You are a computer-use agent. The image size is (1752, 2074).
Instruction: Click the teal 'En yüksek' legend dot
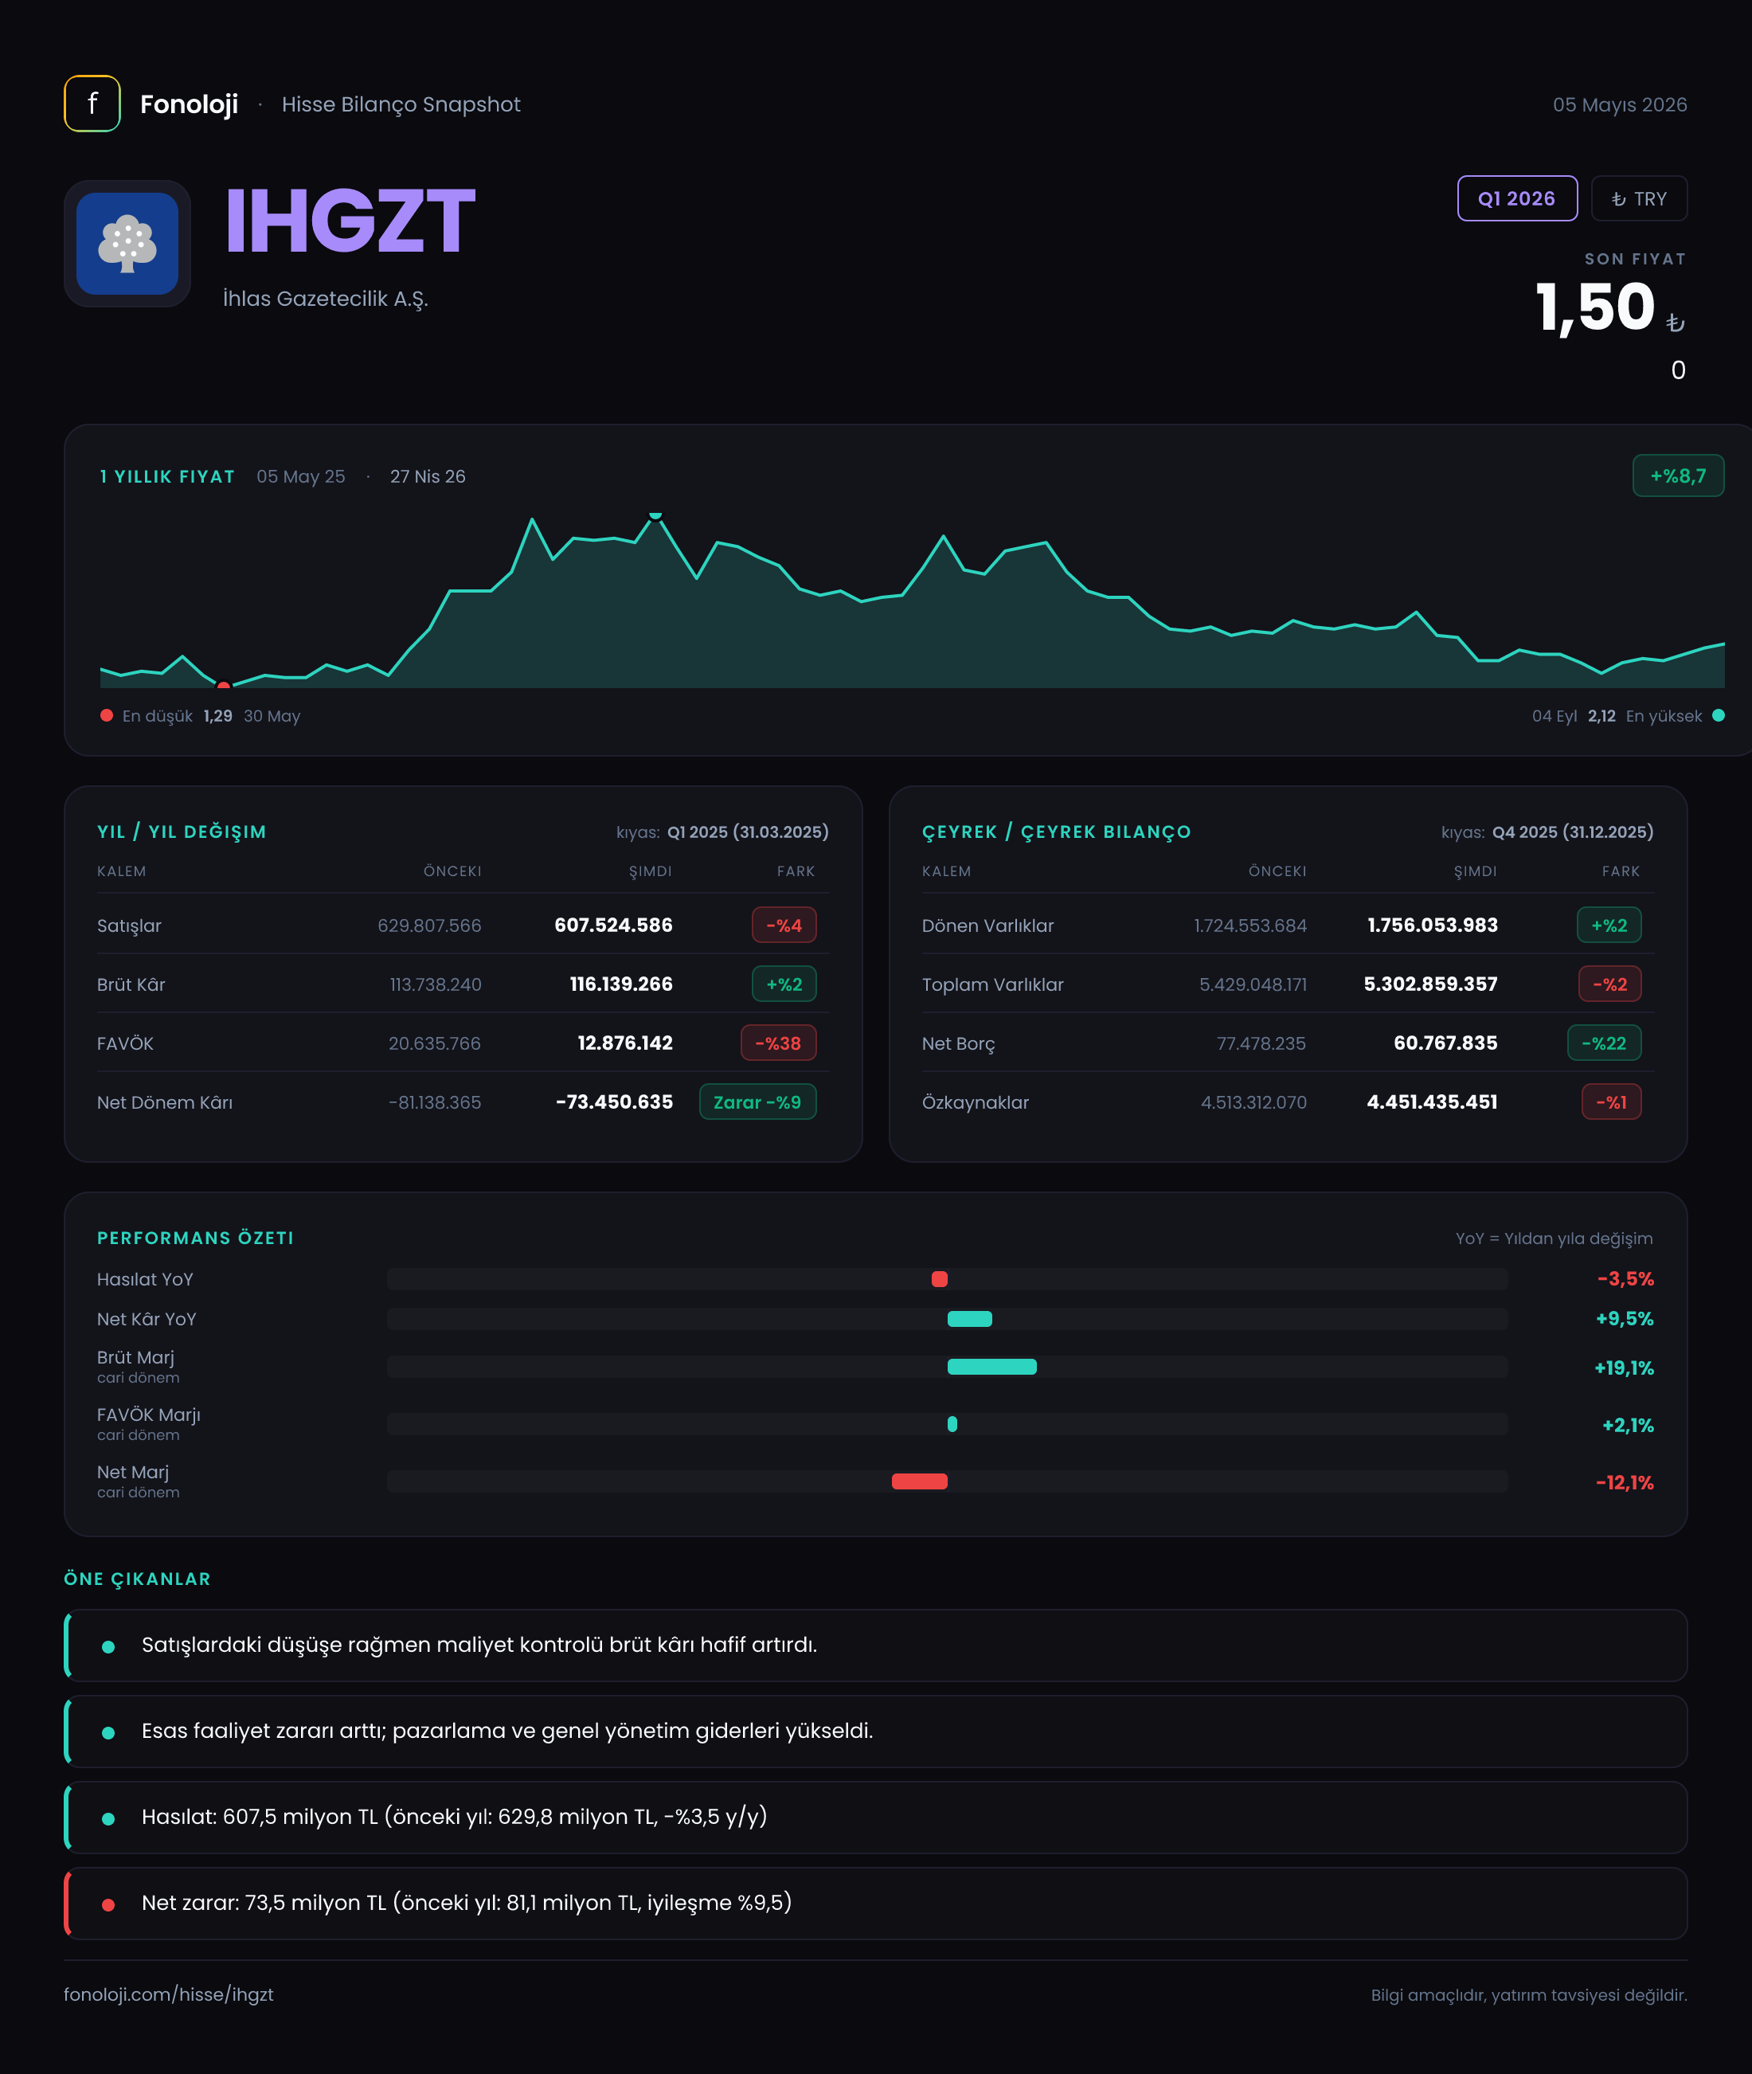point(1719,715)
